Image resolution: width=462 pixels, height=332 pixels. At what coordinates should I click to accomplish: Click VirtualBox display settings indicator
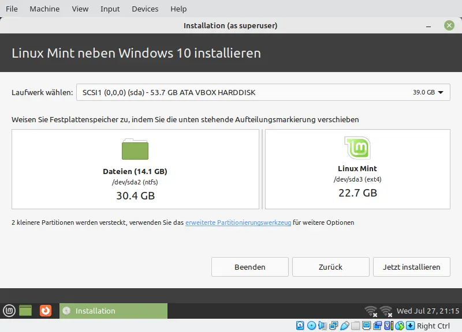click(x=366, y=326)
